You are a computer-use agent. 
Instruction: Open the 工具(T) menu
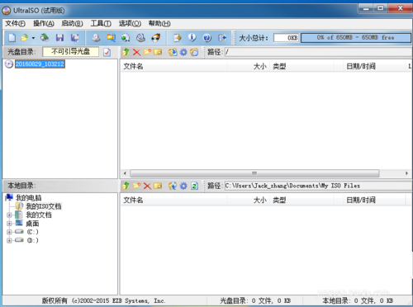(x=101, y=23)
